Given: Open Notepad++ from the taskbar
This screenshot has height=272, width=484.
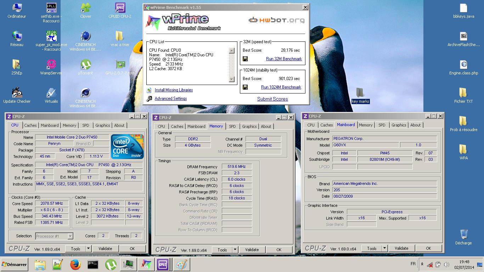Looking at the screenshot, I should pyautogui.click(x=57, y=265).
